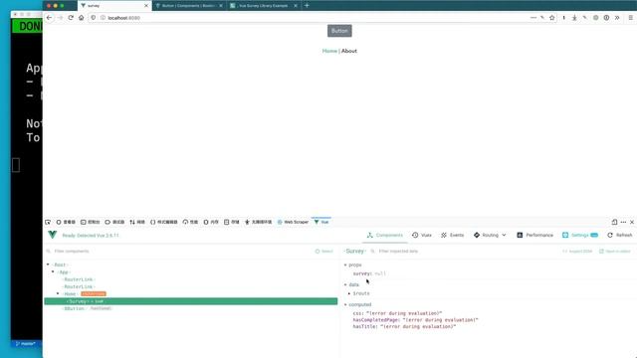Open the Firefox hamburger menu
This screenshot has height=358, width=637.
[630, 18]
